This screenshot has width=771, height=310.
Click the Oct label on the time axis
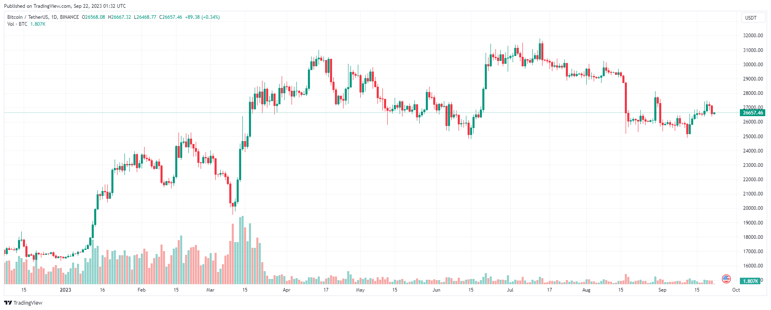tap(736, 290)
